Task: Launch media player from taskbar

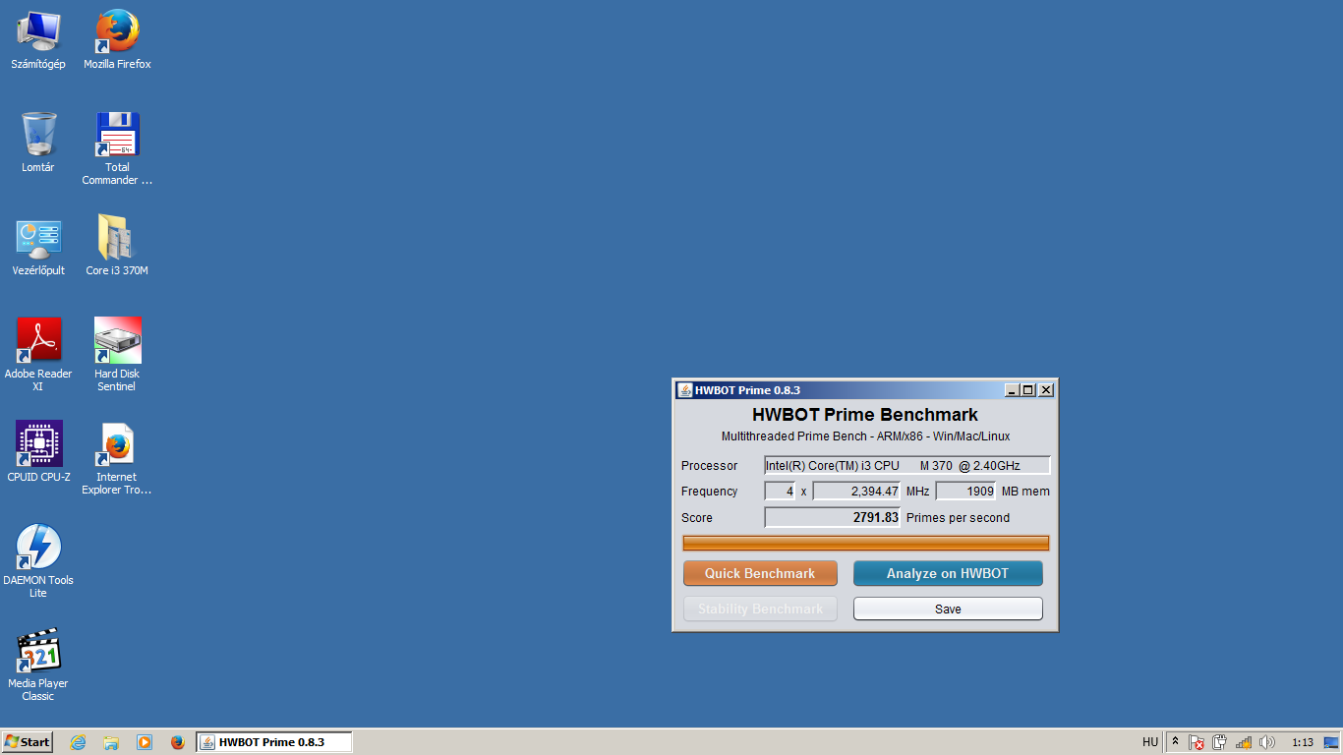Action: [145, 742]
